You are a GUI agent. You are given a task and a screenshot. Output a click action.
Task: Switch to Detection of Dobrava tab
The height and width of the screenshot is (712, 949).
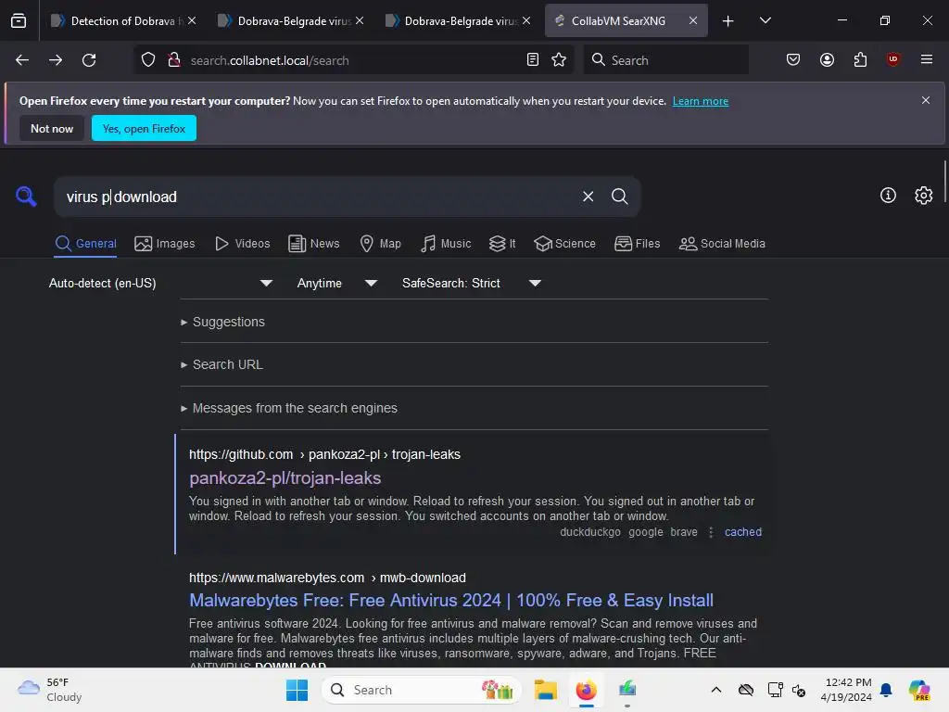coord(123,20)
